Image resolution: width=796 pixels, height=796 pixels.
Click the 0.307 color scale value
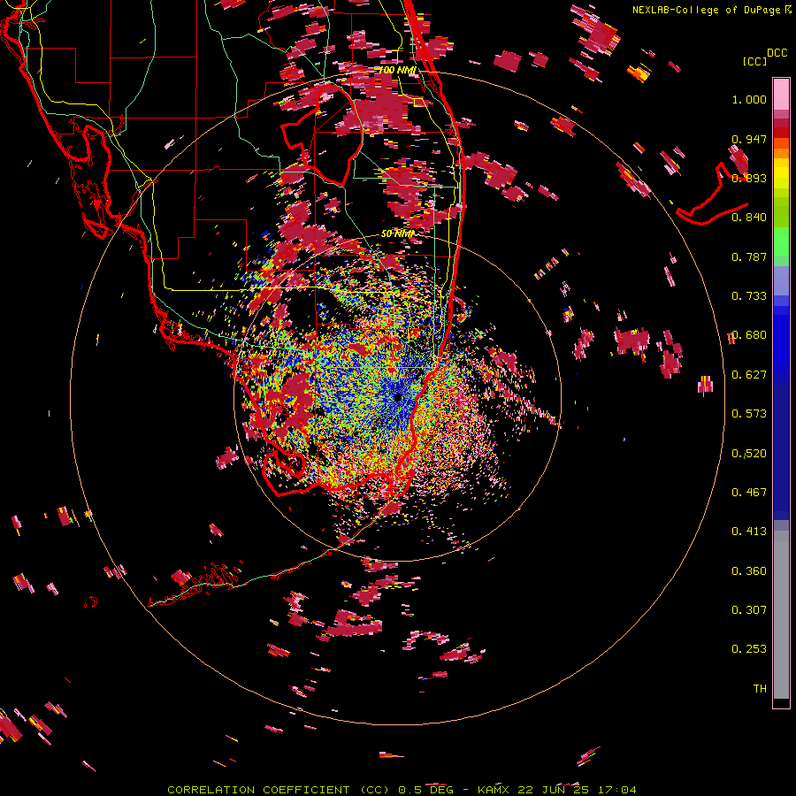coord(749,610)
